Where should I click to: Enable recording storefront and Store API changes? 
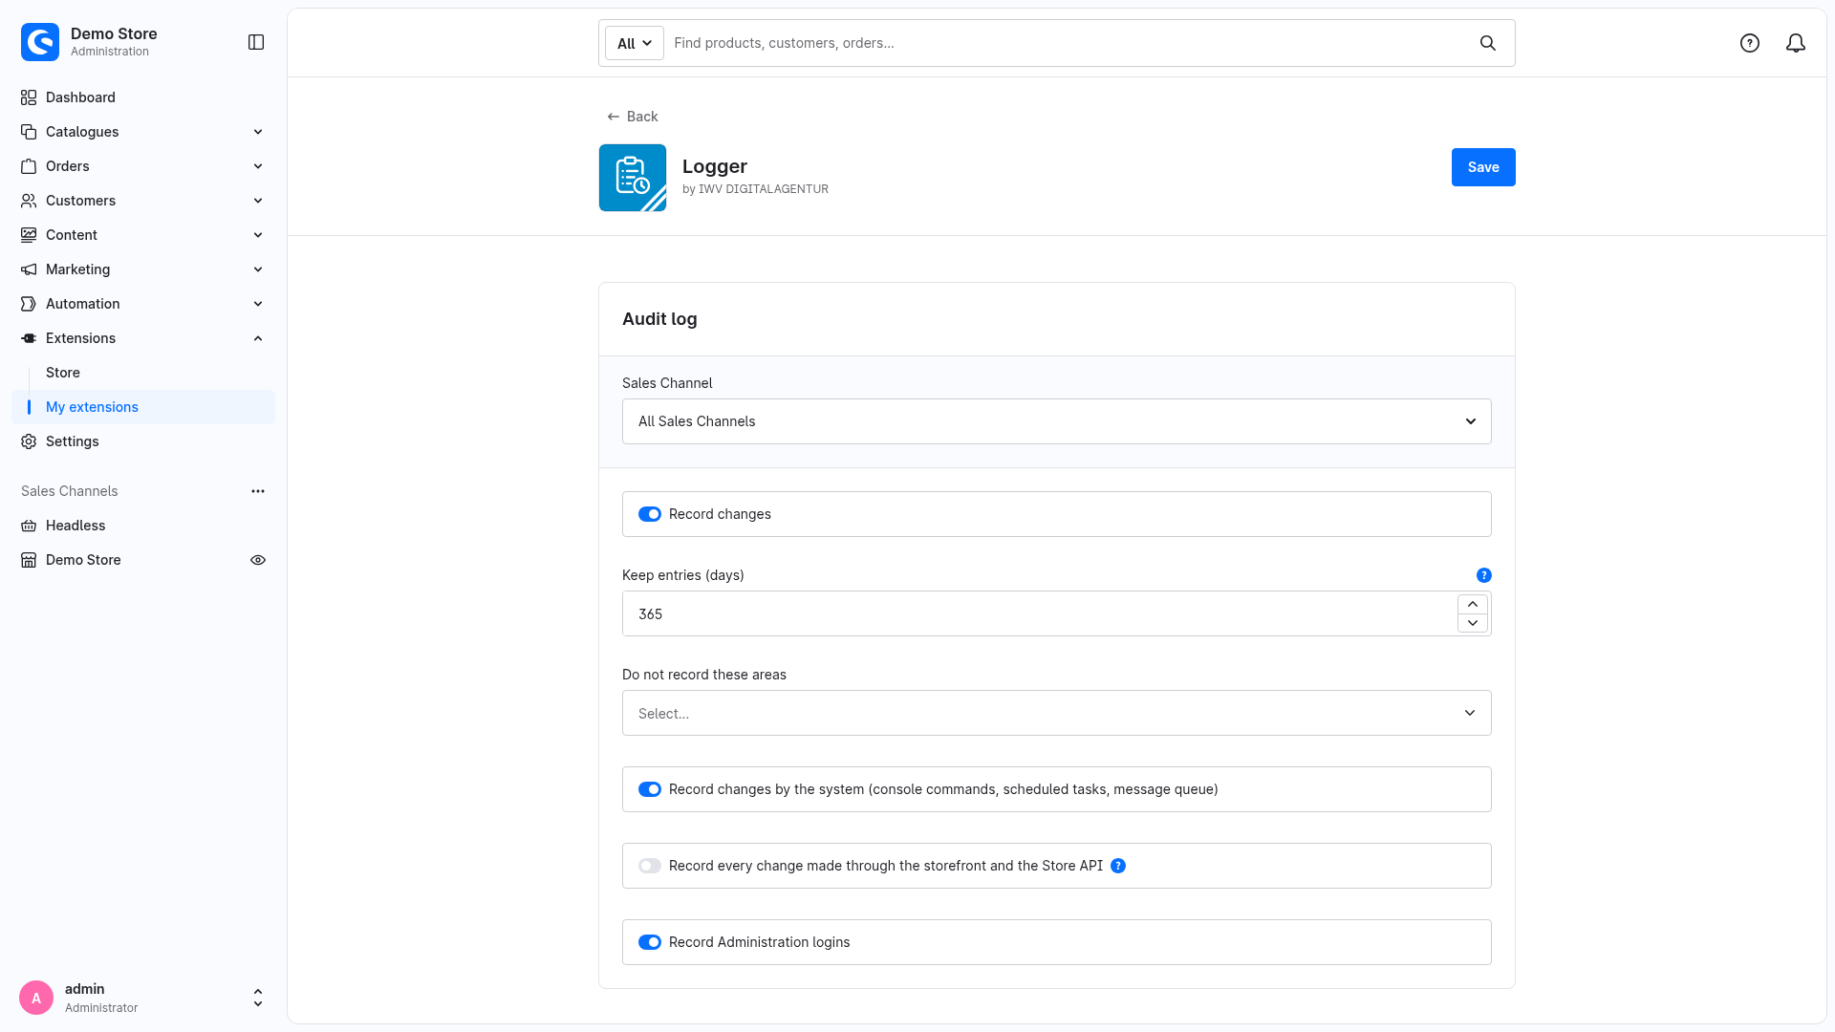pyautogui.click(x=650, y=866)
